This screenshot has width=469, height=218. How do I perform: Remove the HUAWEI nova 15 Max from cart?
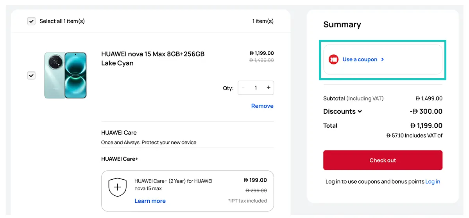(262, 106)
